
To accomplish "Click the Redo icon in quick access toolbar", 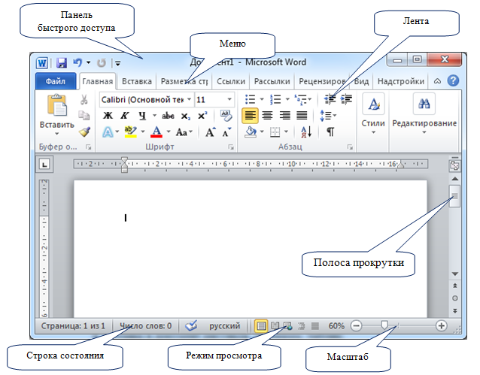I will (102, 63).
